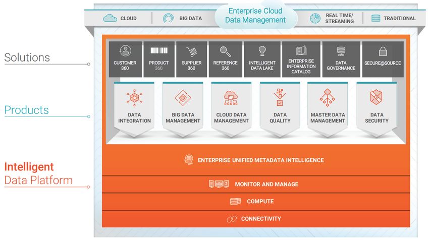Click the Monitor and Manage screens icon

click(x=219, y=184)
